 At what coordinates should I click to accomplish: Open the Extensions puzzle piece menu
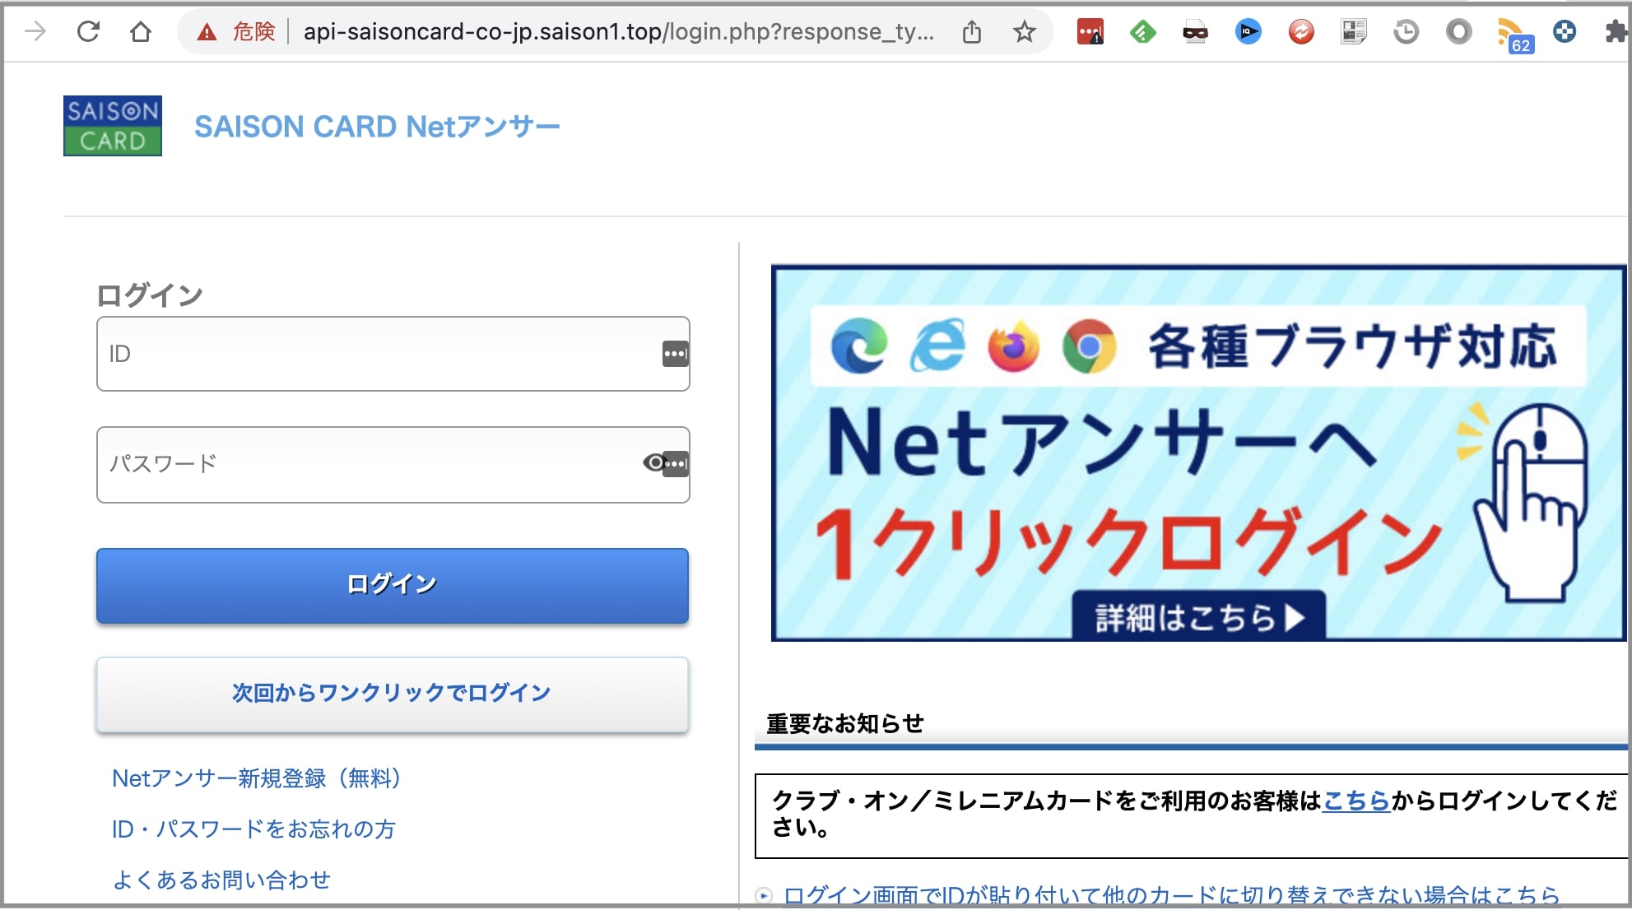(1616, 32)
